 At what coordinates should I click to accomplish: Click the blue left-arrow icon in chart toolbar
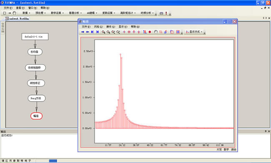pyautogui.click(x=88, y=32)
